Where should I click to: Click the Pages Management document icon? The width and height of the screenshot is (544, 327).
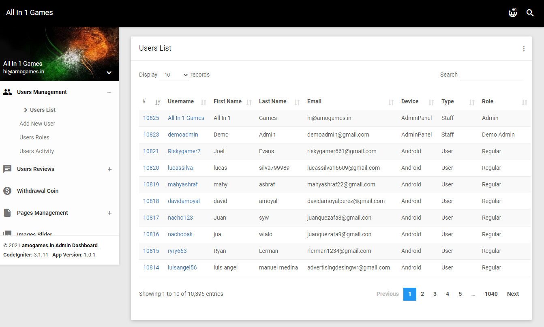click(7, 213)
